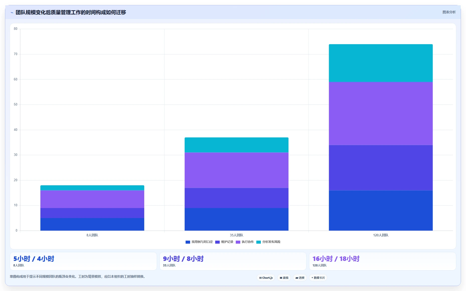Click the footnote text starting 堆叠构成用于提示

78,276
